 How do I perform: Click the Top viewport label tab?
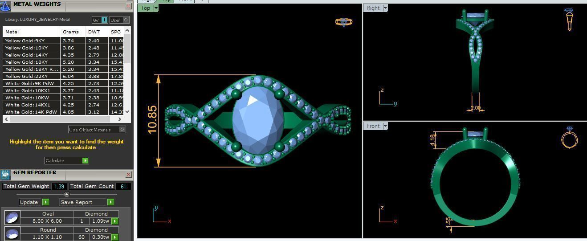pos(146,8)
